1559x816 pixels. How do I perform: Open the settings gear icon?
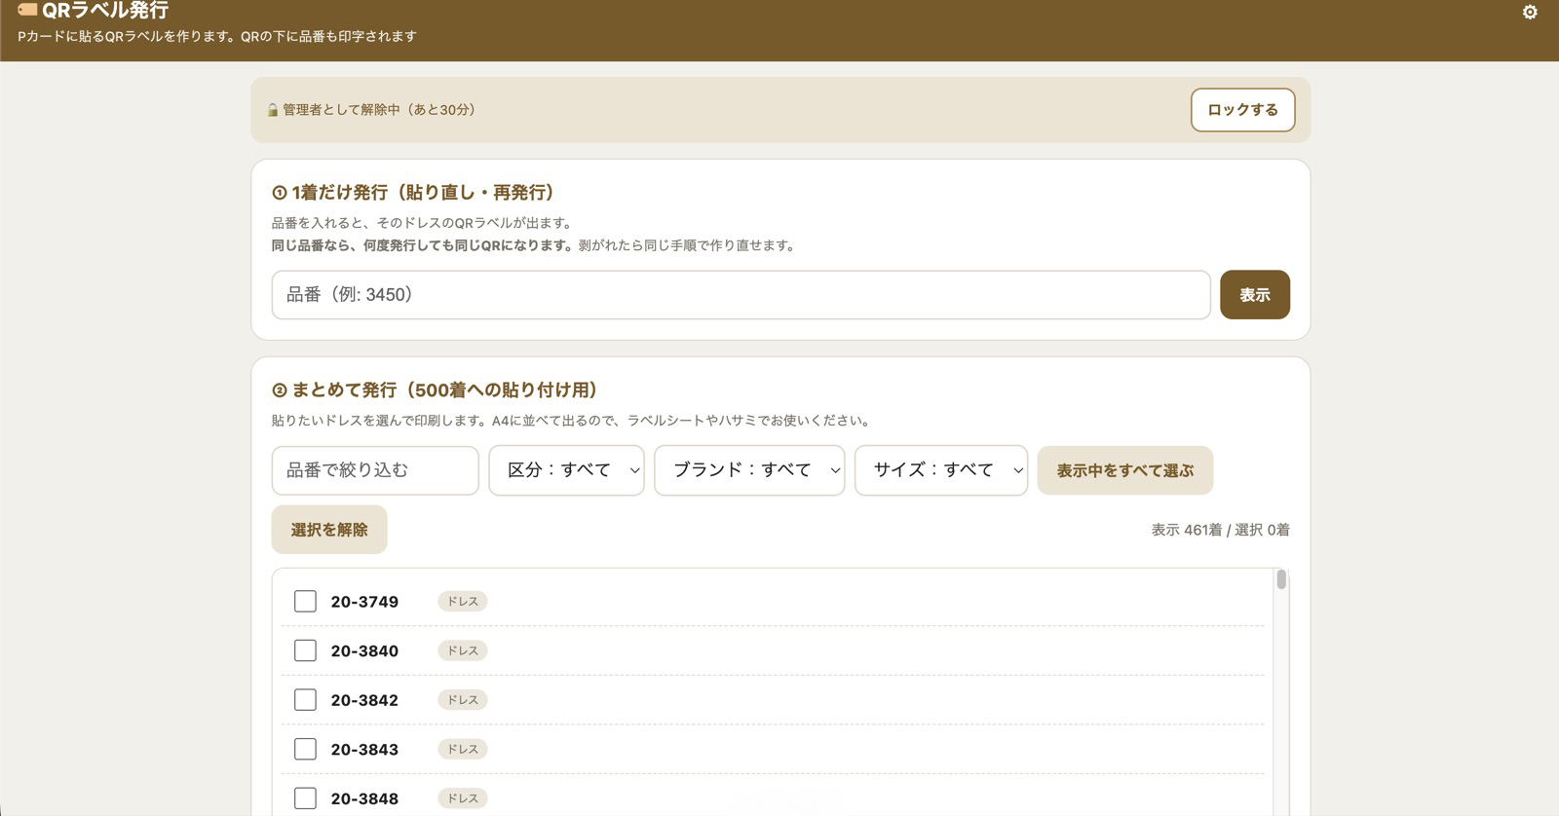click(1530, 13)
